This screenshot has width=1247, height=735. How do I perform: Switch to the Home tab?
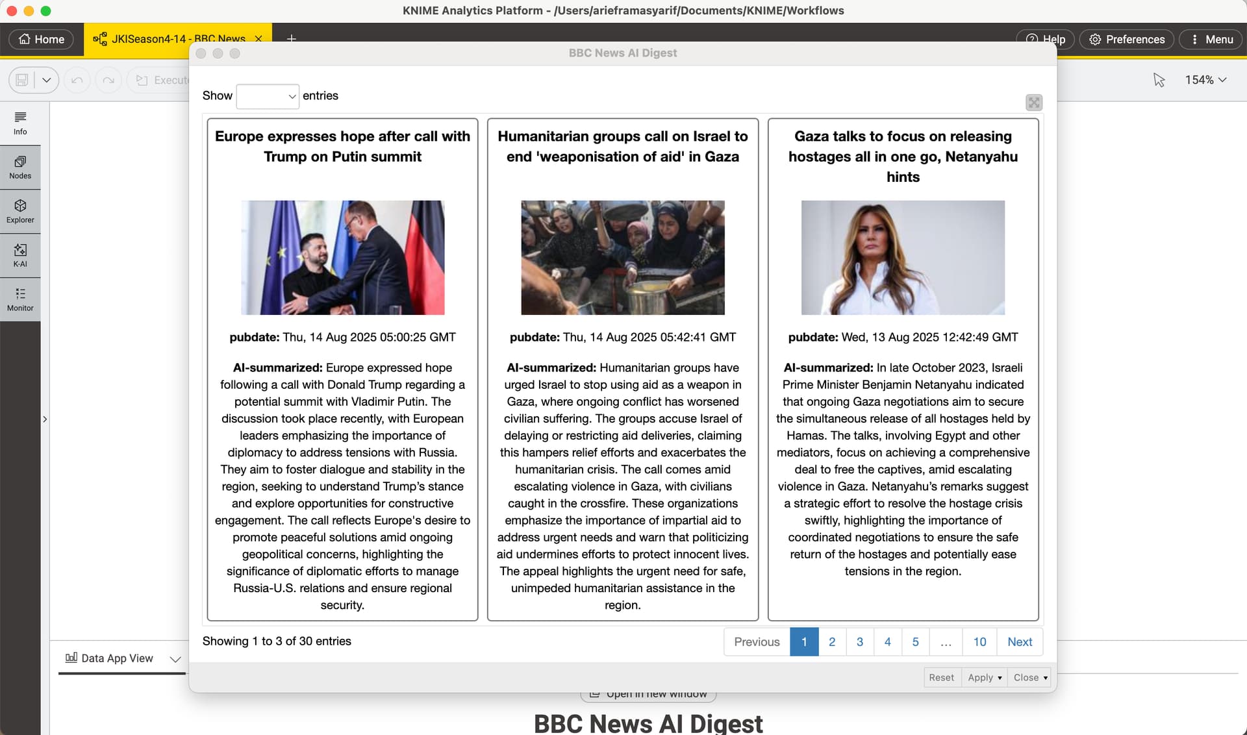[x=42, y=39]
